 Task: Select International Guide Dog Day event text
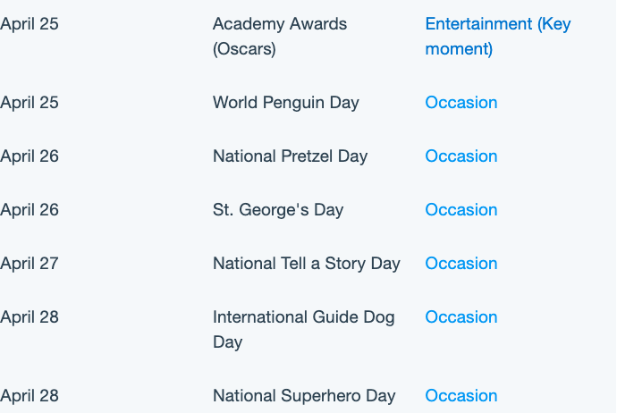coord(304,330)
